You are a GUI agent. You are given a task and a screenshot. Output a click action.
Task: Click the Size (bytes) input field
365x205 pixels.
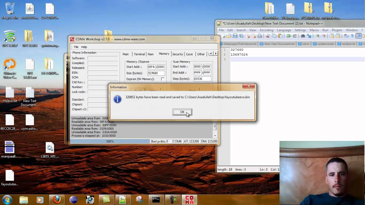pyautogui.click(x=156, y=73)
